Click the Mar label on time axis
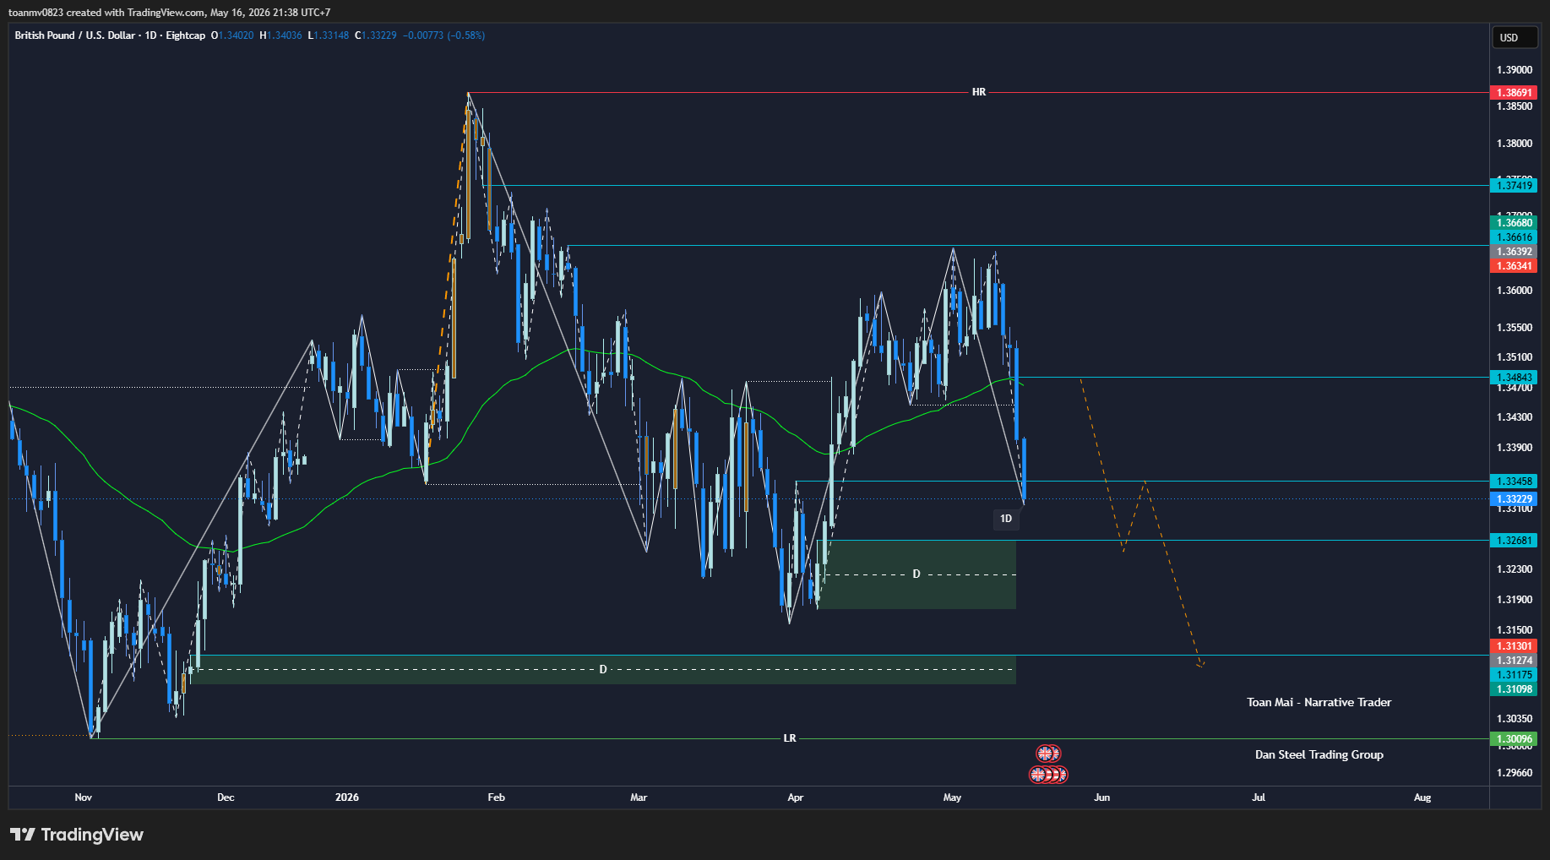Screen dimensions: 1550x860 point(639,797)
